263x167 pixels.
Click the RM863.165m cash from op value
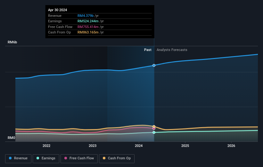(88, 33)
